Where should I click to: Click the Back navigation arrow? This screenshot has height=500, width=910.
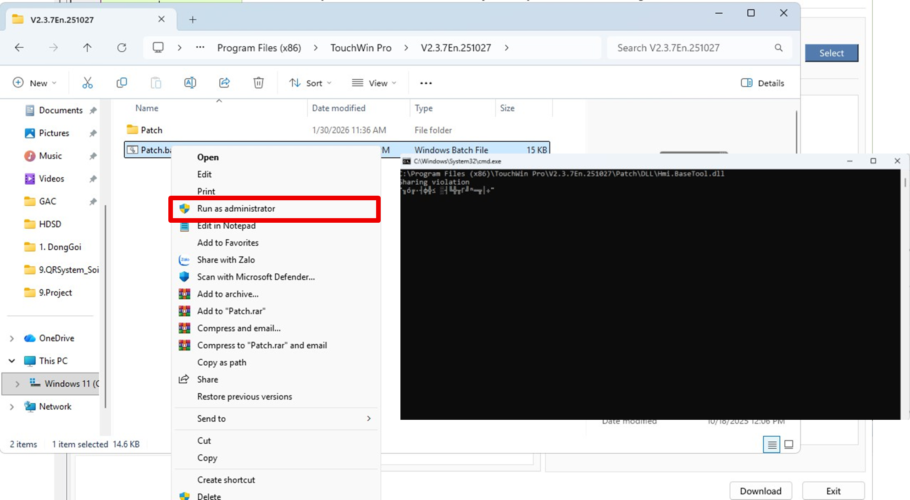(19, 48)
